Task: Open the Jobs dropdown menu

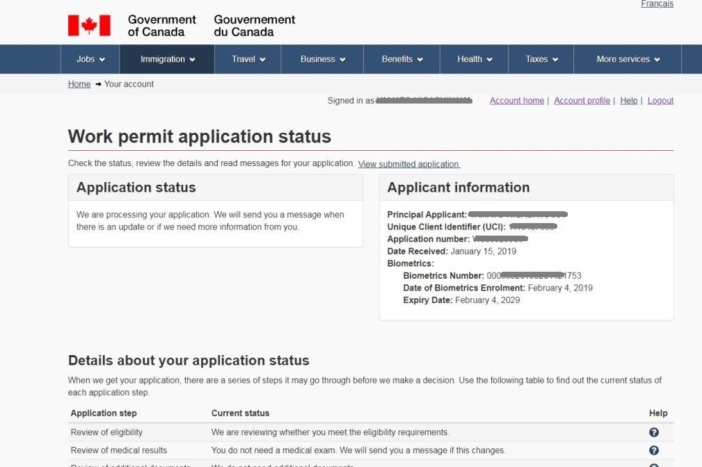Action: tap(90, 59)
